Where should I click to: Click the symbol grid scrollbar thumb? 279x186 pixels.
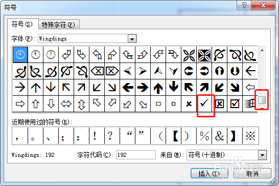[262, 100]
